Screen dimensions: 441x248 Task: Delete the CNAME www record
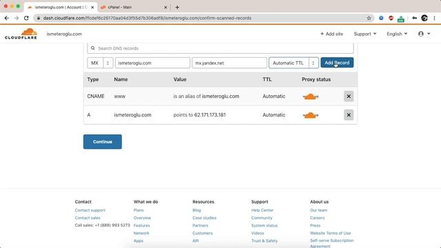[x=349, y=96]
